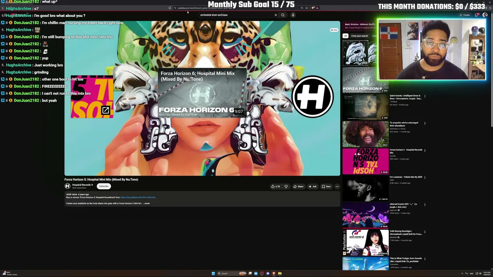Focus the search field reading orchestral drum and bass

[x=235, y=15]
